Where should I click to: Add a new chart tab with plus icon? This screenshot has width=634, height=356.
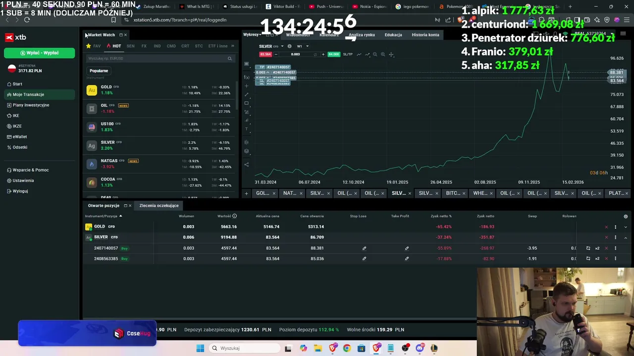pos(247,193)
